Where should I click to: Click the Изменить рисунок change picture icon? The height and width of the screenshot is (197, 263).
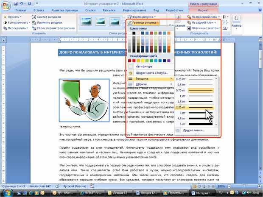(34, 22)
